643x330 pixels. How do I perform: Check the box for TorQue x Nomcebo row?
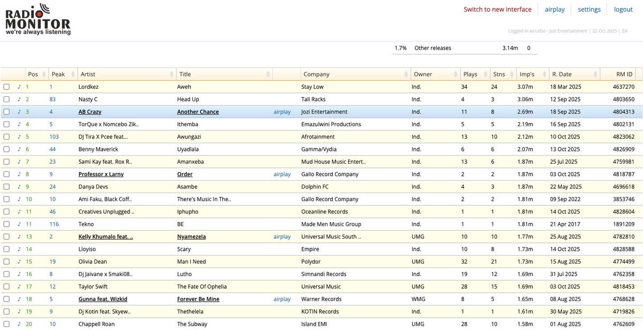pyautogui.click(x=6, y=124)
